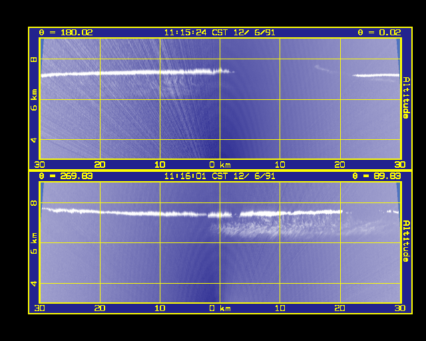The image size is (426, 341).
Task: Select left-side 30 range label, upper panel
Action: [x=40, y=165]
